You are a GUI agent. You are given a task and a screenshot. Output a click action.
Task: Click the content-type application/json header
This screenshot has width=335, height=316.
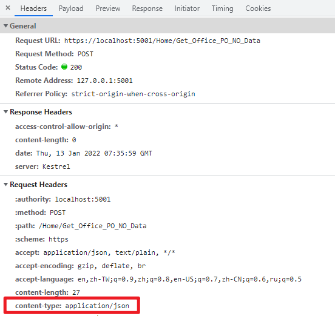click(x=72, y=306)
